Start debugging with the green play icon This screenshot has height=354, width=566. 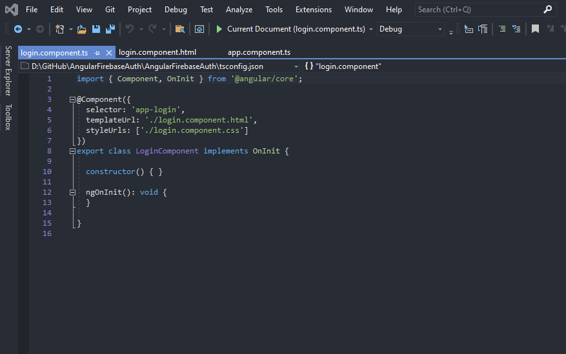pyautogui.click(x=219, y=29)
